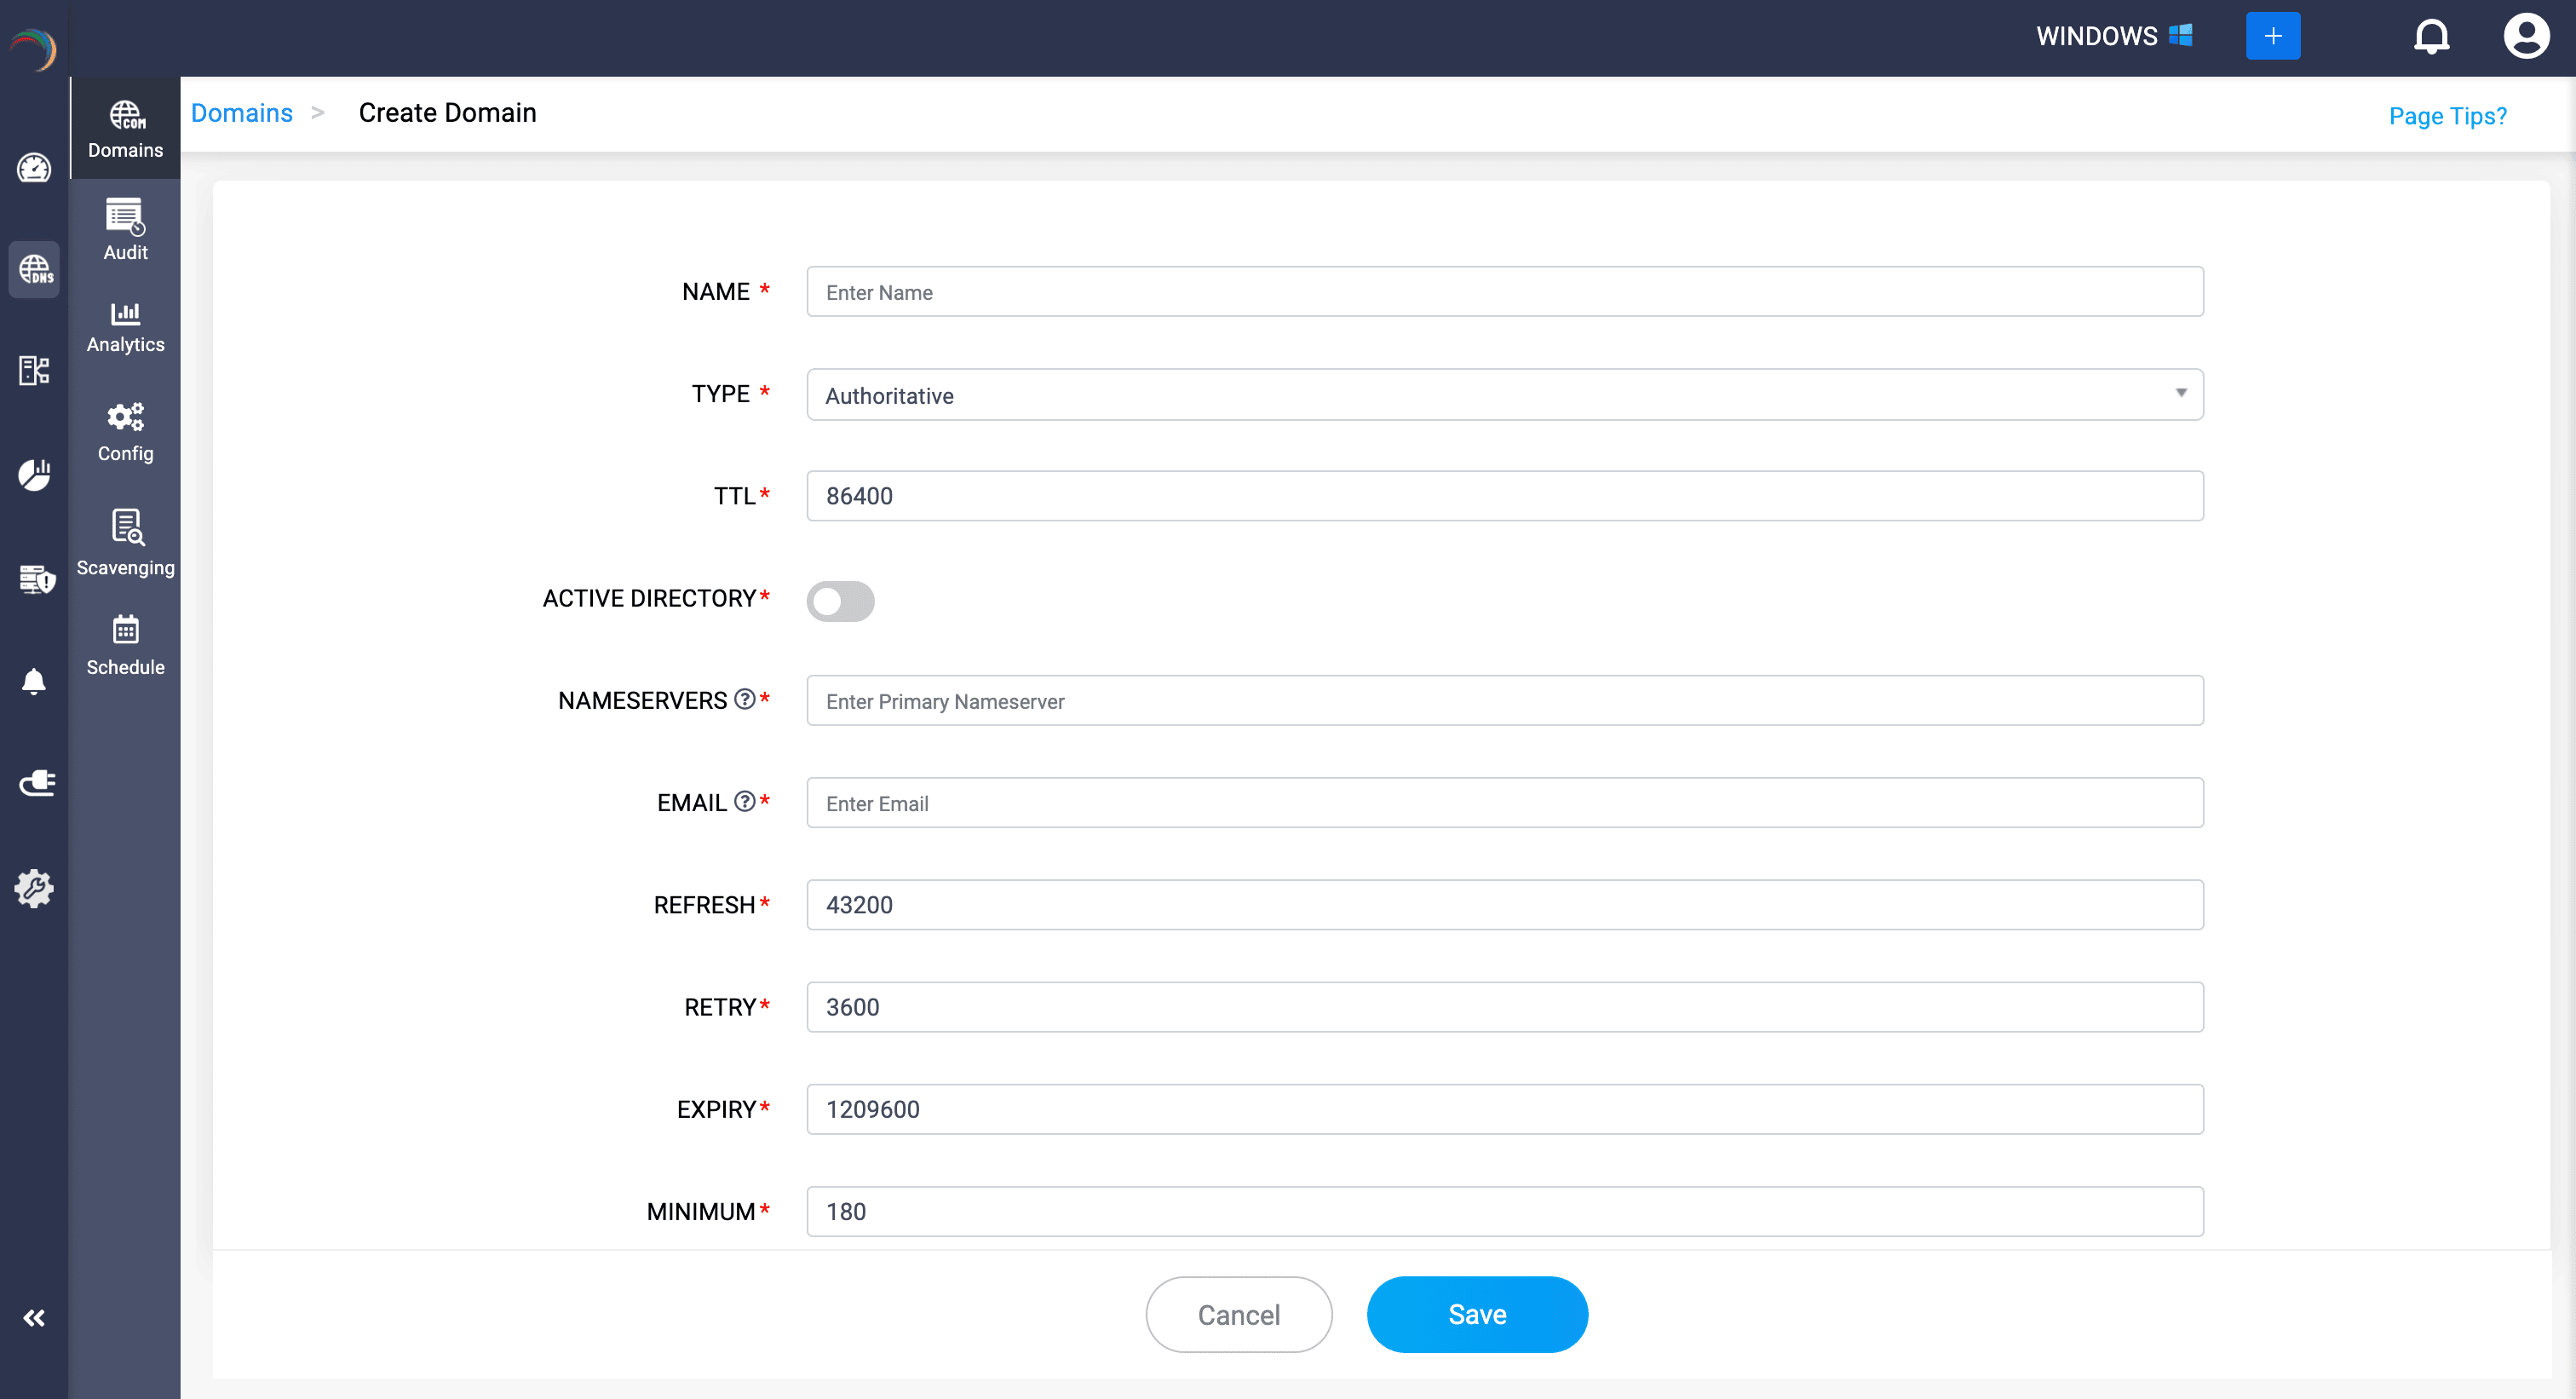Enable the Active Directory toggle
The height and width of the screenshot is (1399, 2576).
click(x=840, y=601)
